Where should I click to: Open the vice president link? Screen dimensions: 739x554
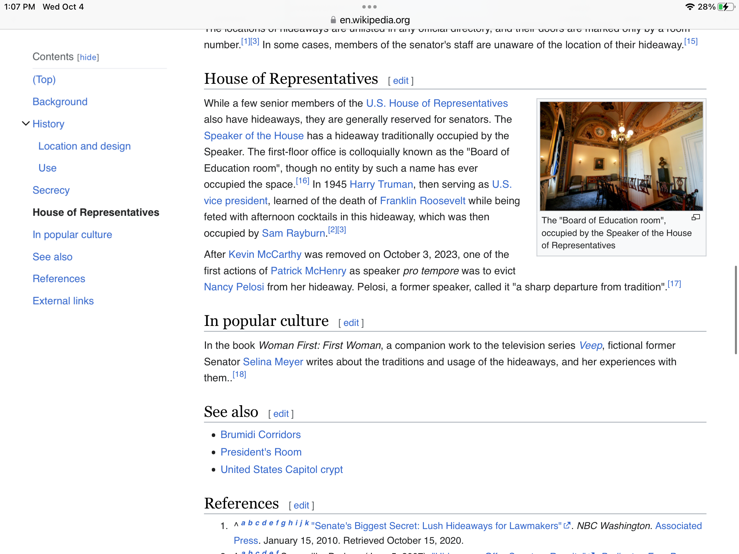pyautogui.click(x=236, y=201)
